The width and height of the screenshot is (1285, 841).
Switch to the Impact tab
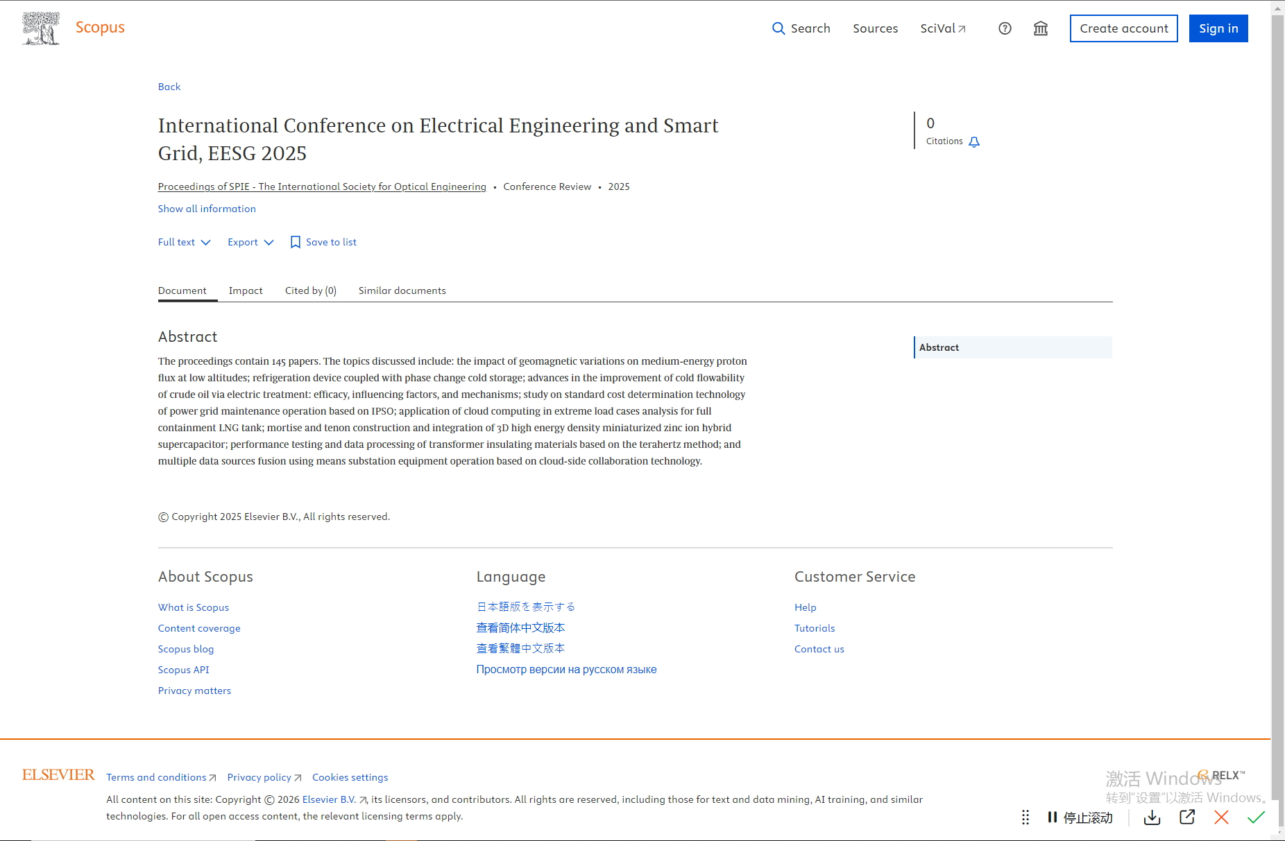pos(246,291)
